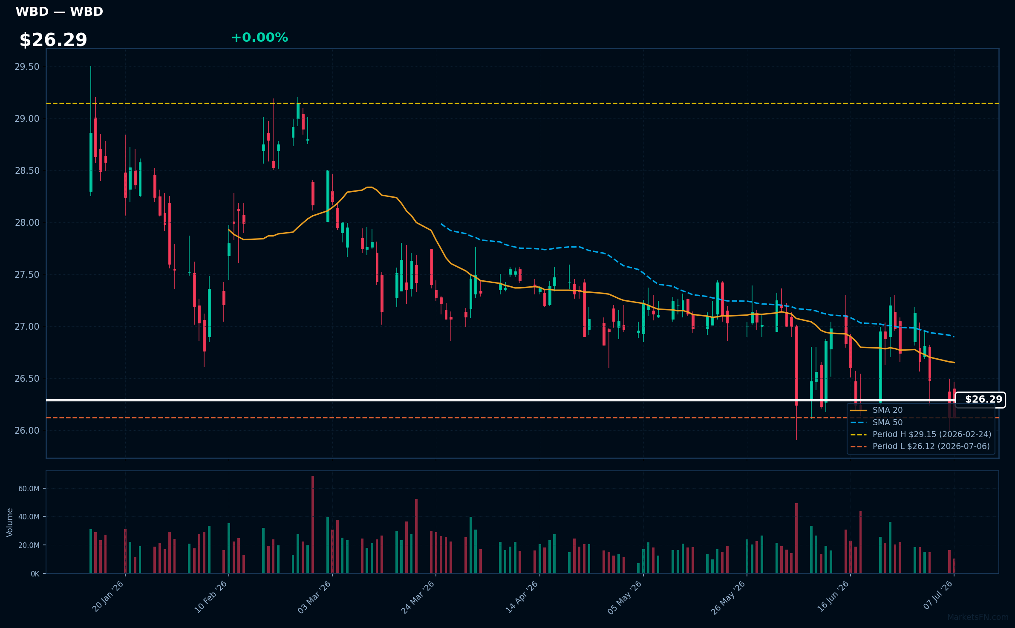Click the 16 Jun '26 date label
Screen dimensions: 1015x628
pos(833,596)
